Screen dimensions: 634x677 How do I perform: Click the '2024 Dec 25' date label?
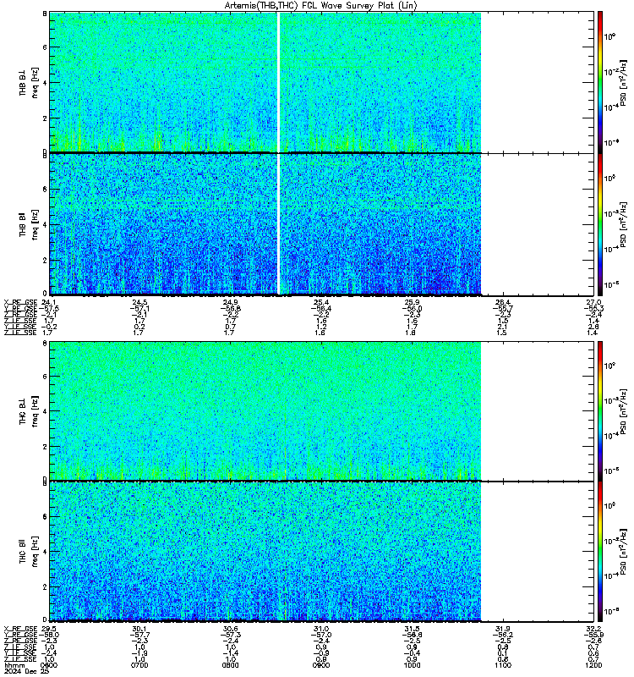[26, 671]
